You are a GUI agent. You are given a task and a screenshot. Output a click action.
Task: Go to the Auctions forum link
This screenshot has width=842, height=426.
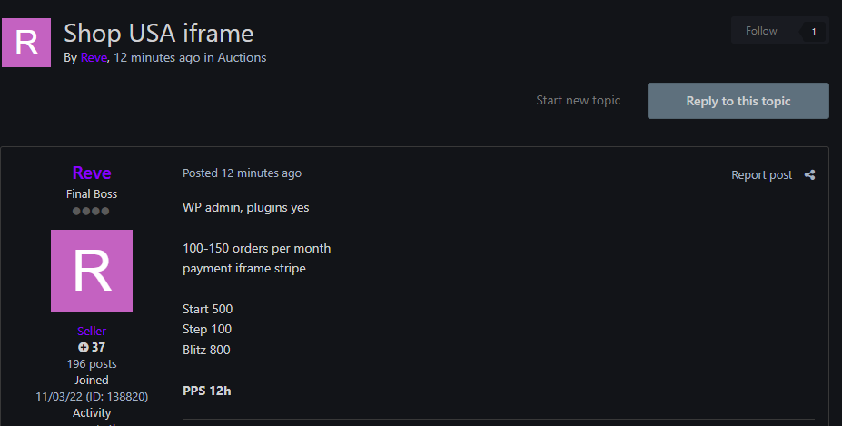242,57
